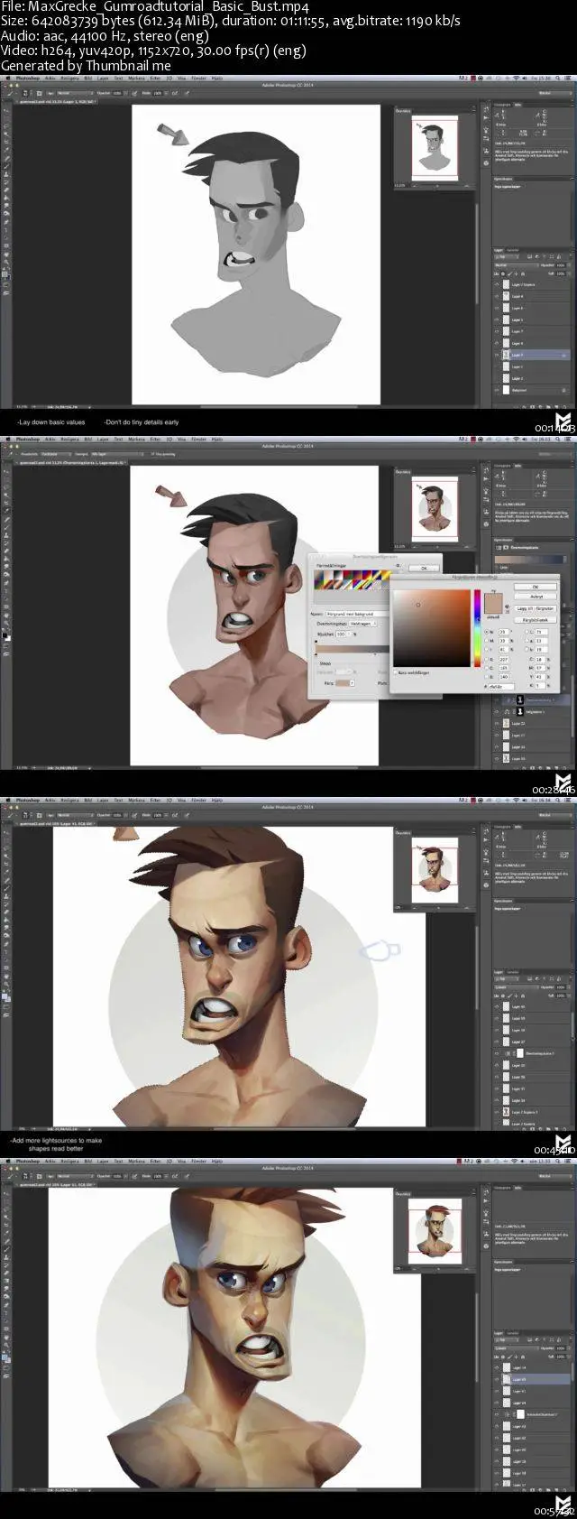
Task: Click the hex color field in the color picker
Action: point(501,686)
